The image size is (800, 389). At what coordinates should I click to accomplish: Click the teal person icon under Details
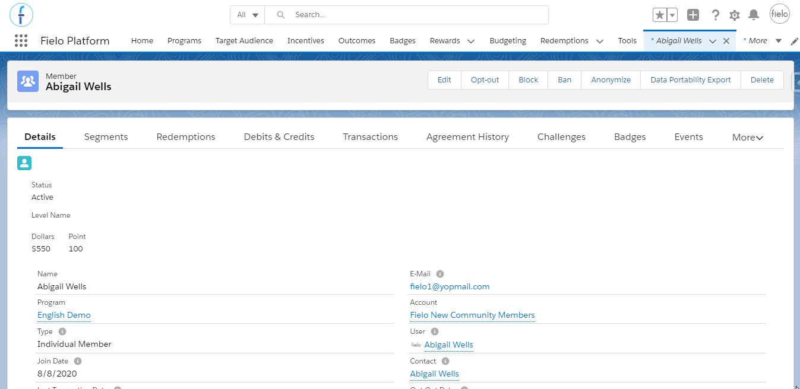pos(24,163)
